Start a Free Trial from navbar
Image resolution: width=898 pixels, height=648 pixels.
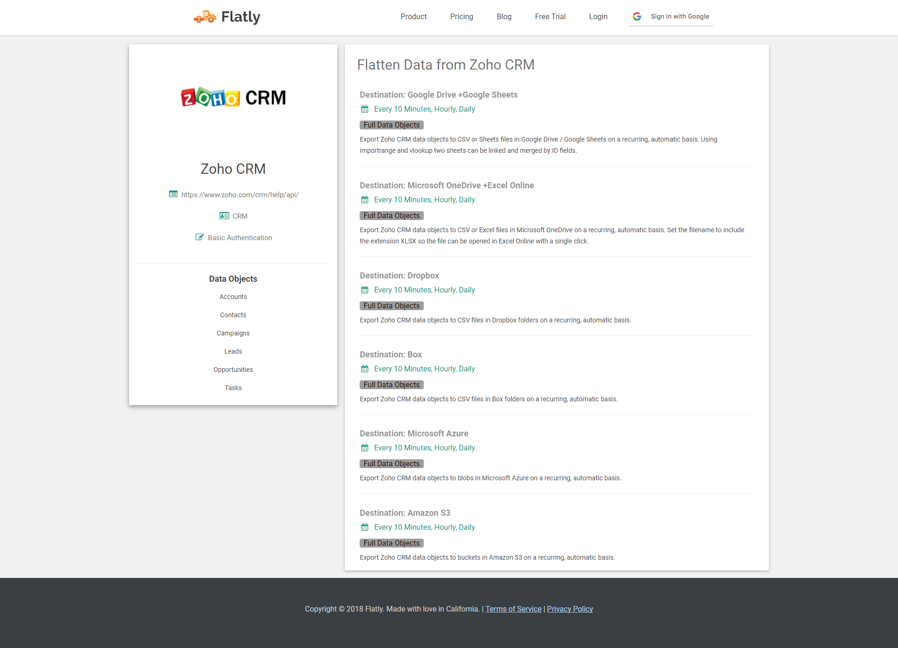tap(550, 16)
